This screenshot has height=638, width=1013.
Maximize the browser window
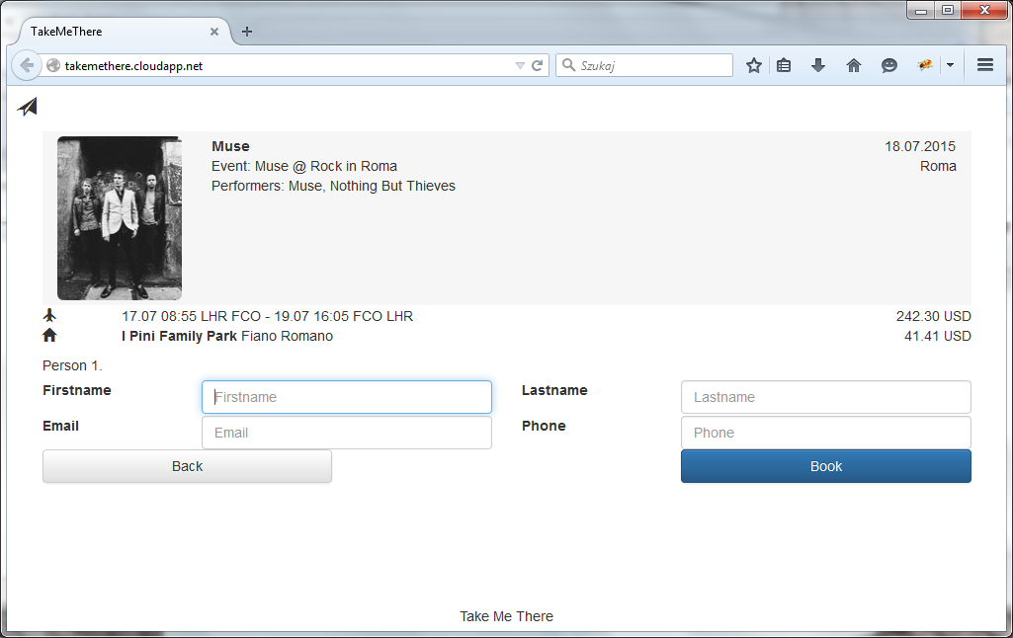[948, 10]
